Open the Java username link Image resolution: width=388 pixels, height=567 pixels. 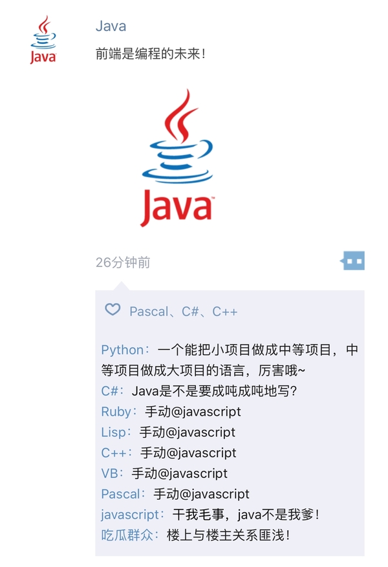coord(111,26)
